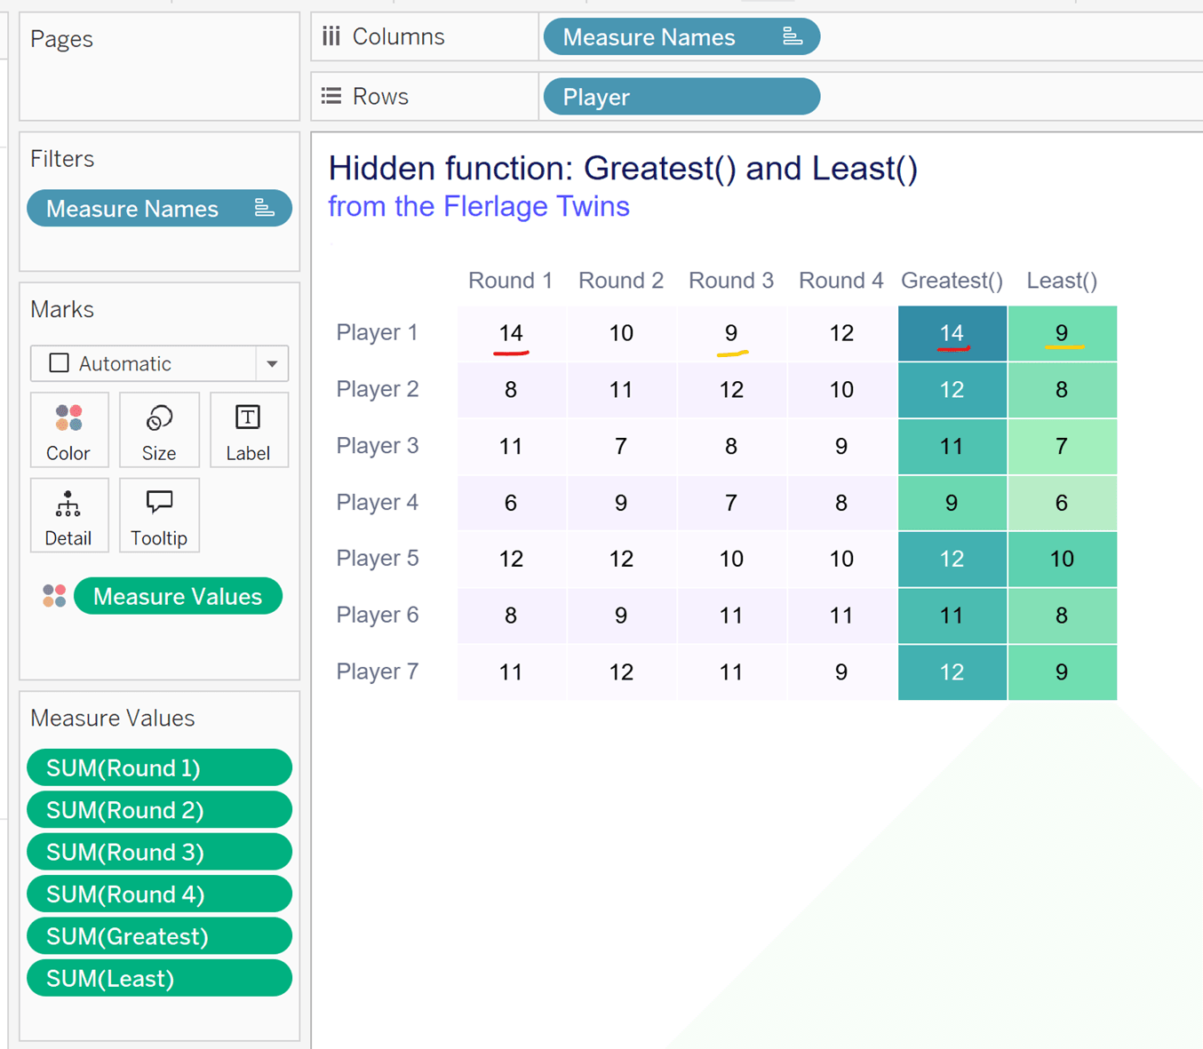1203x1049 pixels.
Task: Select the Player 7 row label
Action: point(377,672)
